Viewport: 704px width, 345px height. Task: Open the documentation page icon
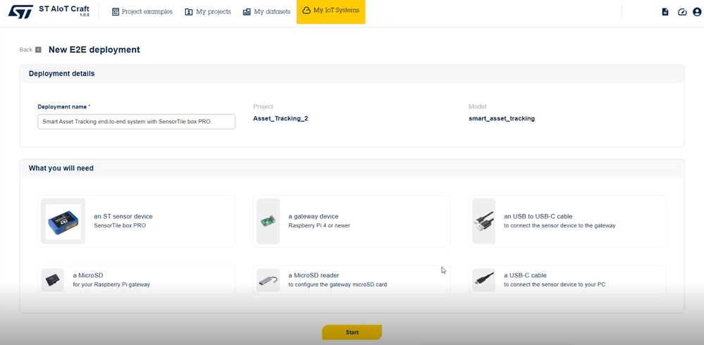pos(665,12)
